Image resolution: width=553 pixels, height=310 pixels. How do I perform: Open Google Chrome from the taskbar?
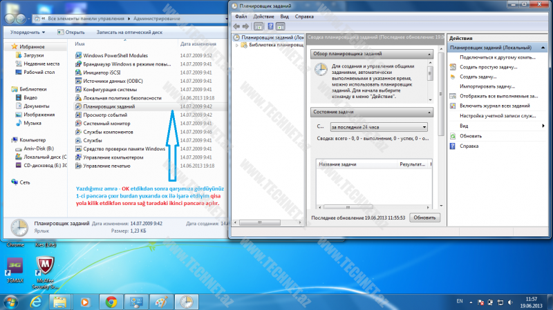pos(111,302)
